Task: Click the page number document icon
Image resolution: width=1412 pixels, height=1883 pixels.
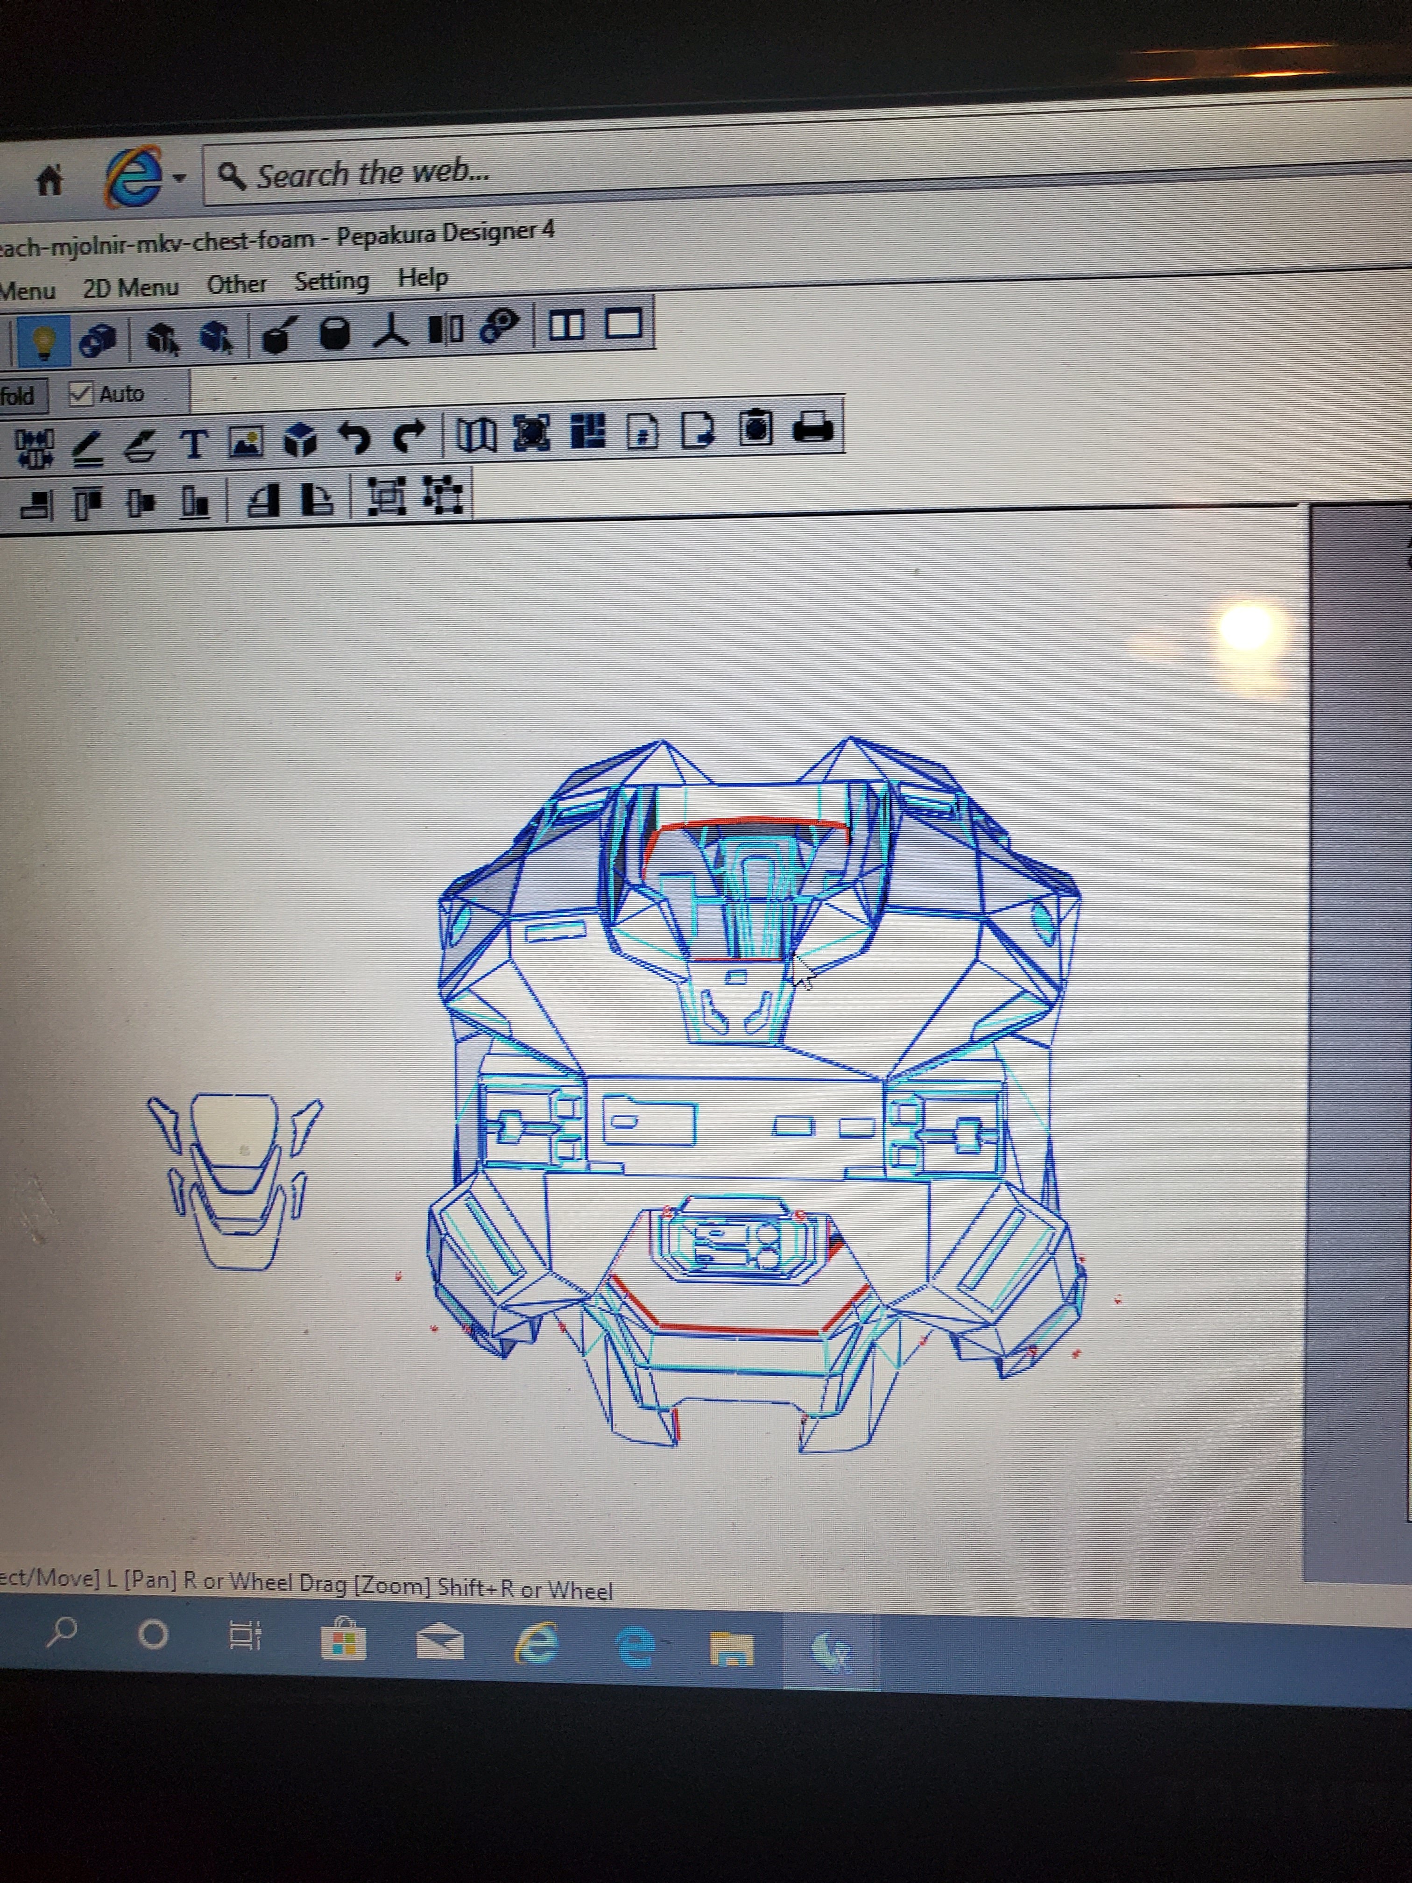Action: click(642, 431)
